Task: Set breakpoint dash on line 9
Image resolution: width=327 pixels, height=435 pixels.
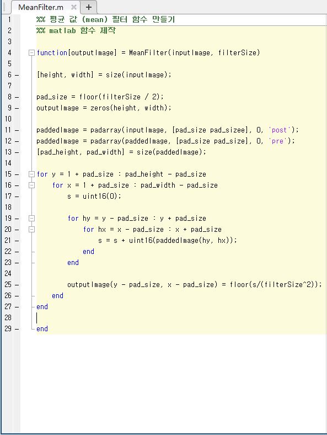Action: (17, 108)
